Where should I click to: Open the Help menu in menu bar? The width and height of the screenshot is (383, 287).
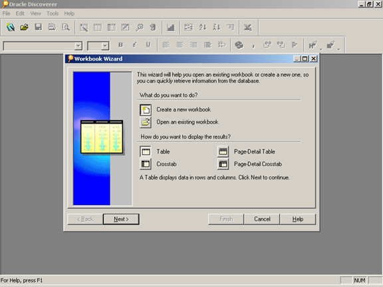click(x=69, y=13)
